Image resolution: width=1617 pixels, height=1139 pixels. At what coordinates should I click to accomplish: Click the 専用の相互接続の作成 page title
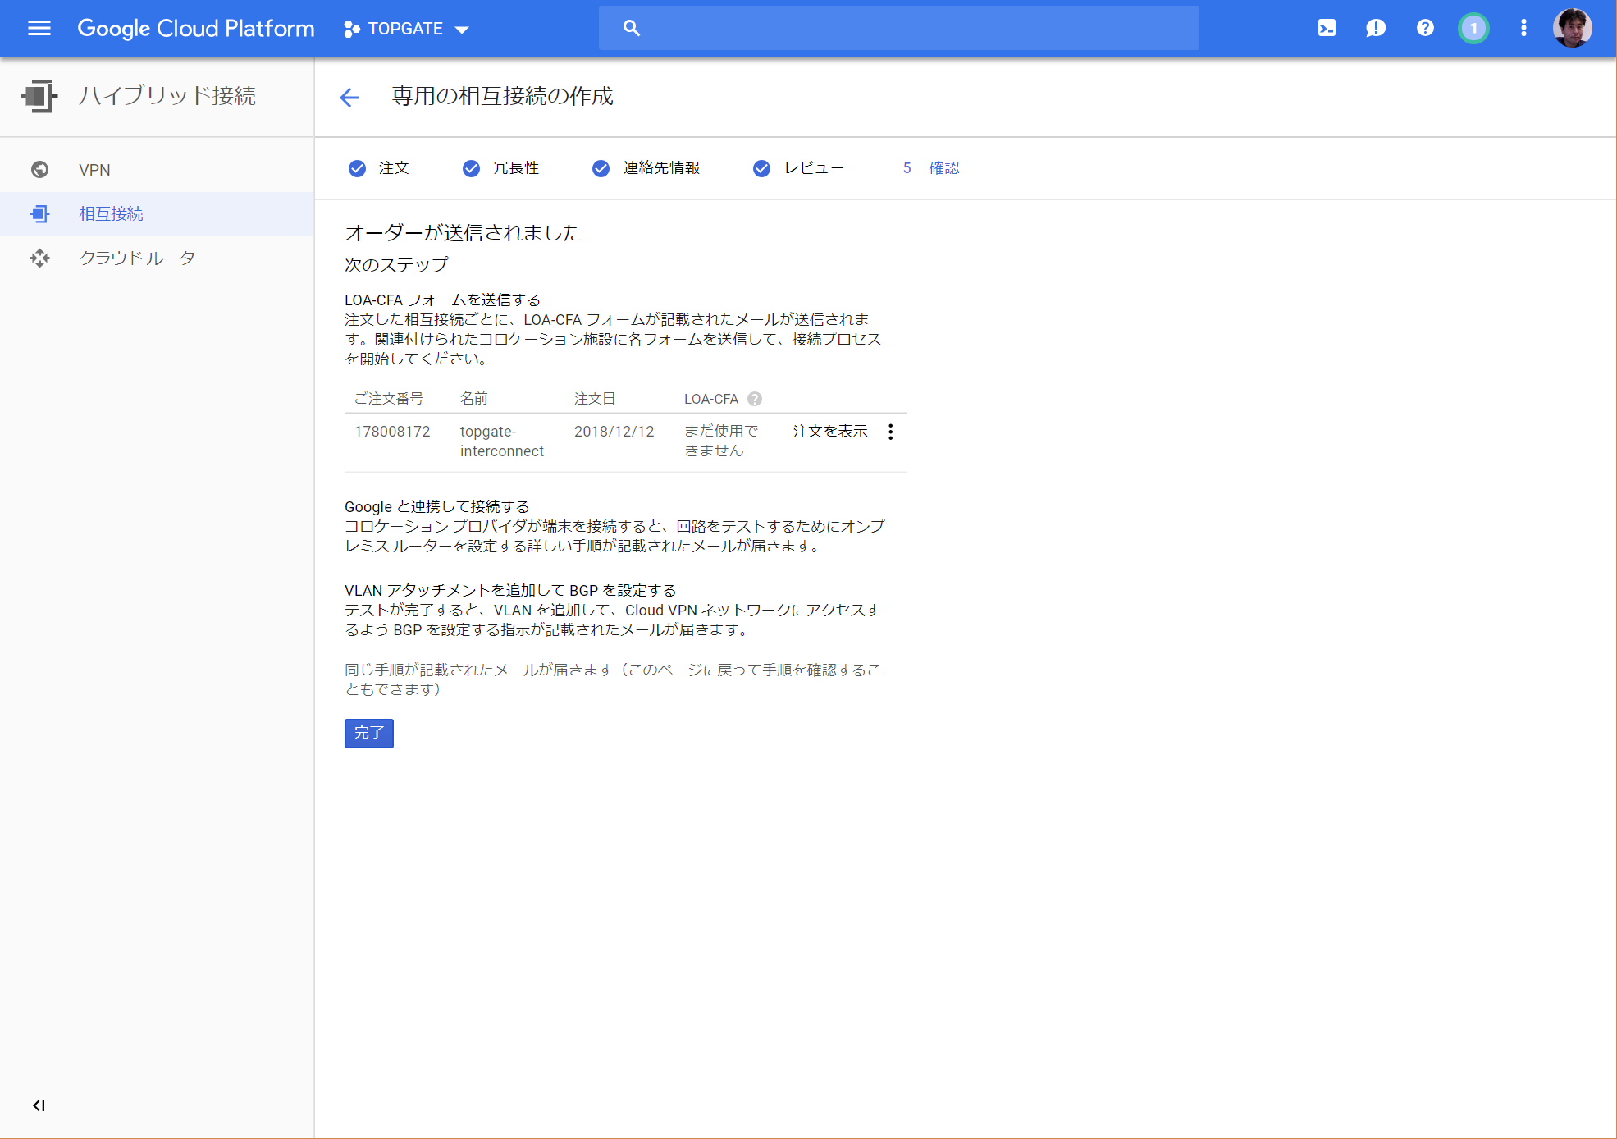(503, 97)
